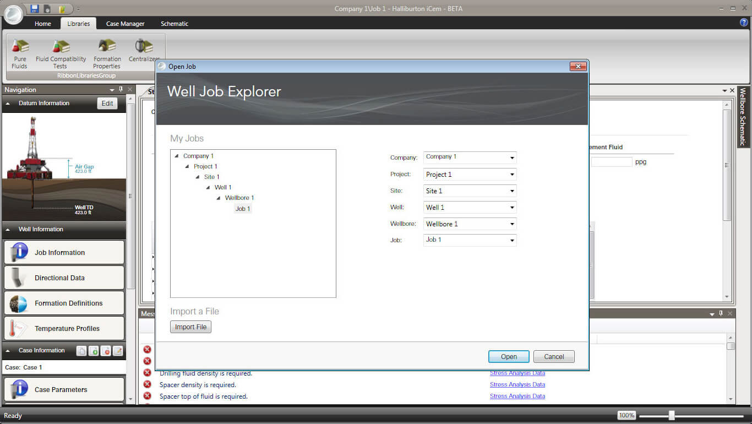Cancel the Open Job dialog
Image resolution: width=752 pixels, height=424 pixels.
point(554,357)
